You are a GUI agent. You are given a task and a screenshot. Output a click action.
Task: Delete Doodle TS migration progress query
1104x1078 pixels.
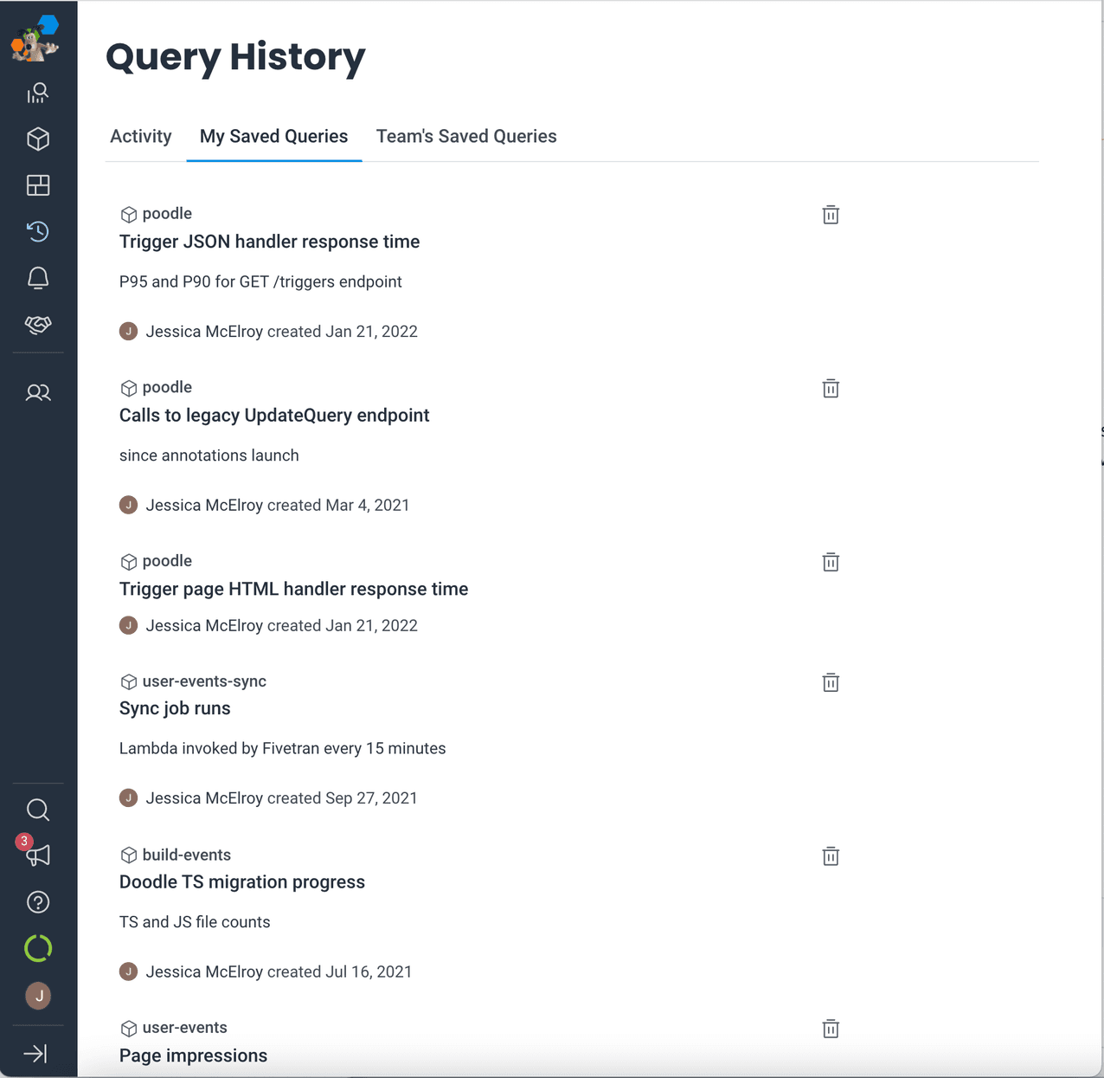click(x=831, y=856)
